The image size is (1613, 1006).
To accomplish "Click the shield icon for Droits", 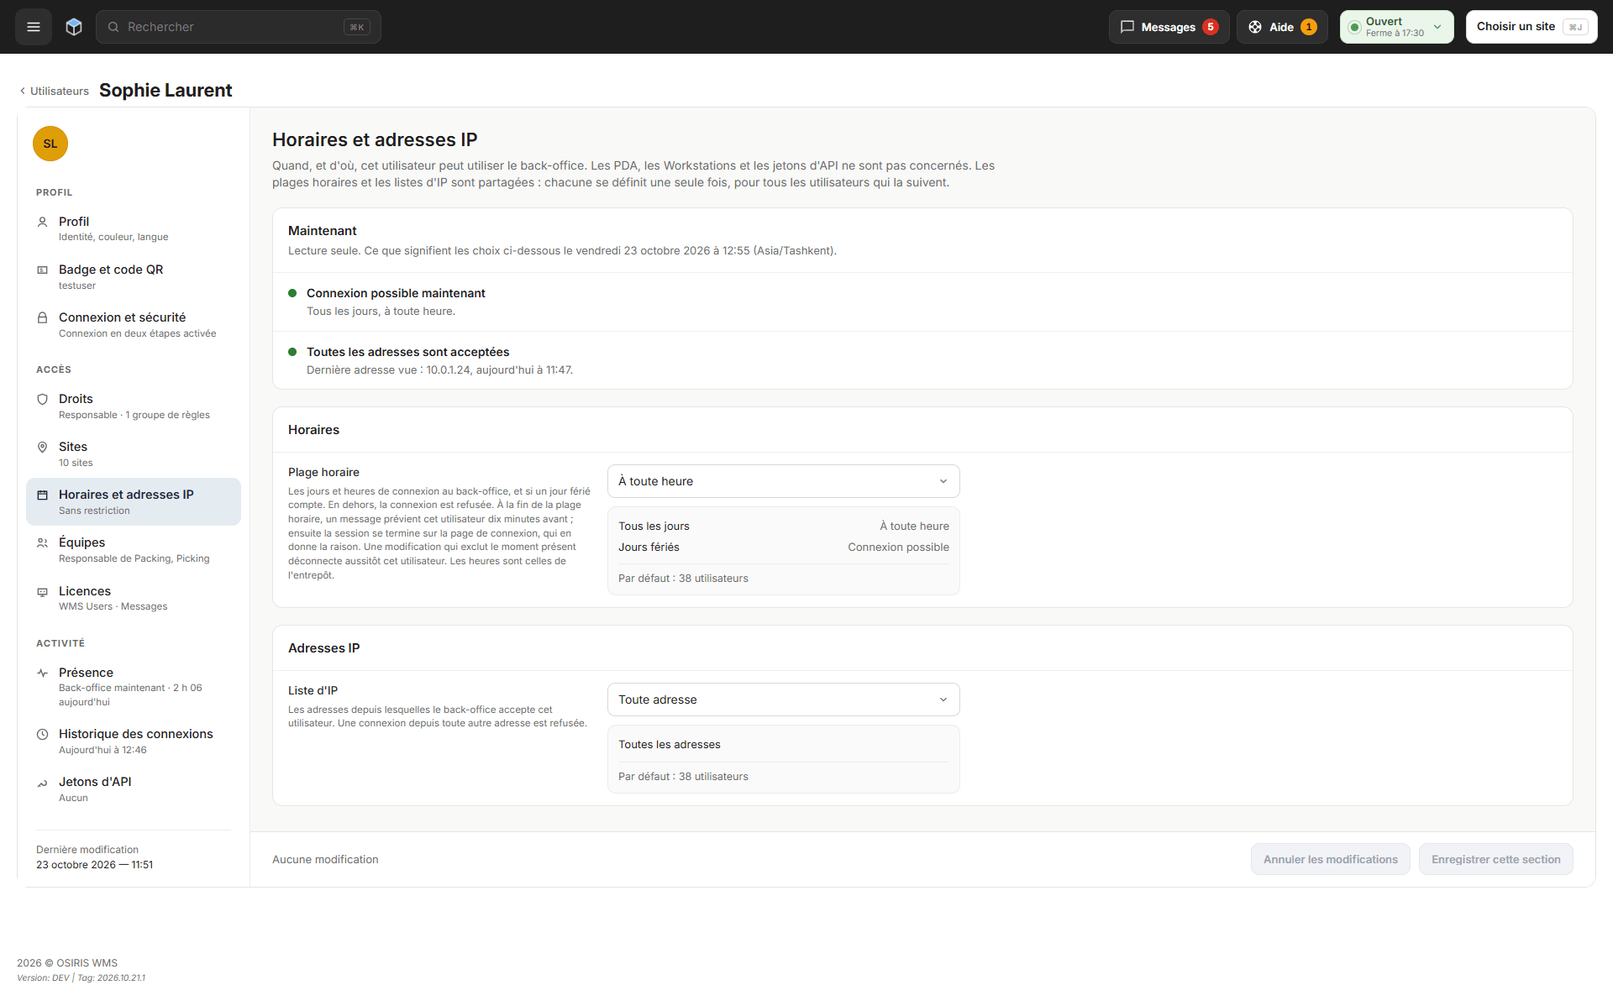I will tap(42, 400).
